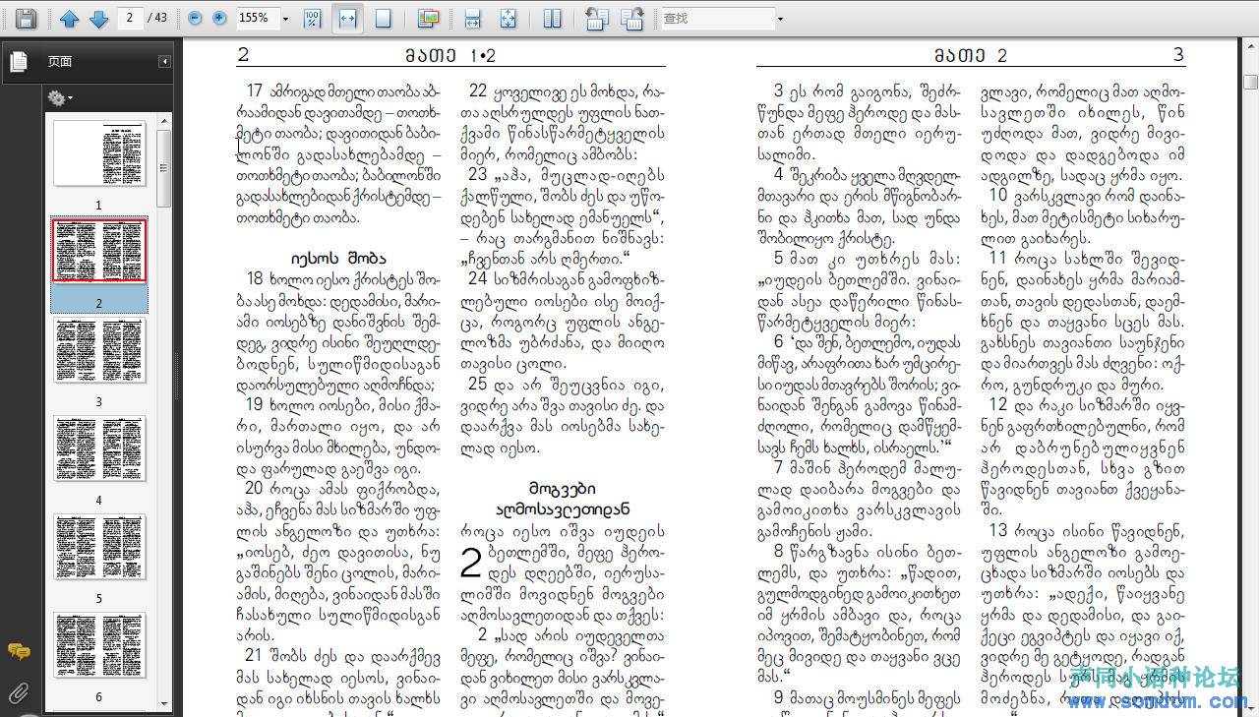Image resolution: width=1259 pixels, height=717 pixels.
Task: Set view to actual size 100% icon
Action: pyautogui.click(x=312, y=18)
